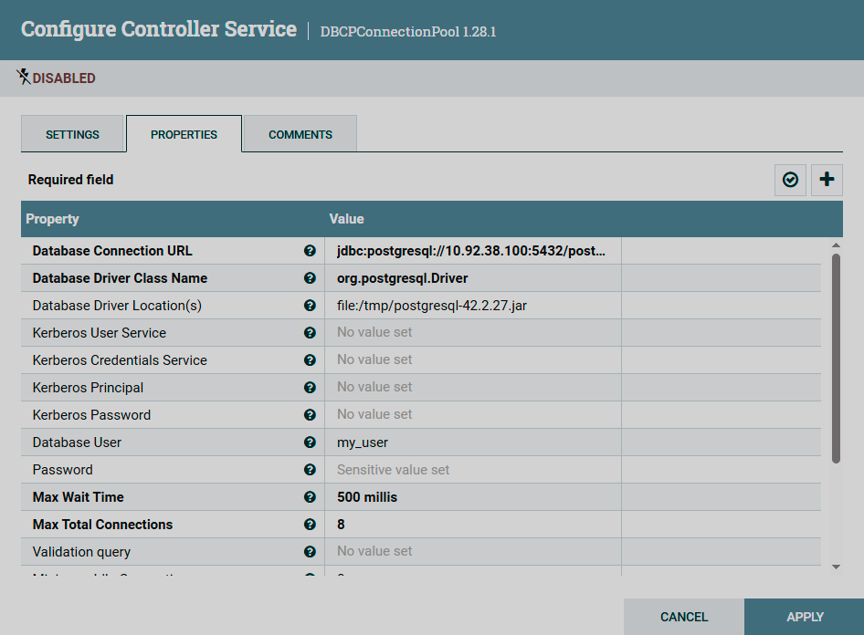Click the verify properties checkmark icon

[790, 180]
